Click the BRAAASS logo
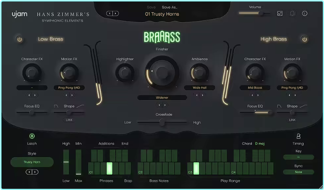This screenshot has width=324, height=190. (x=162, y=37)
